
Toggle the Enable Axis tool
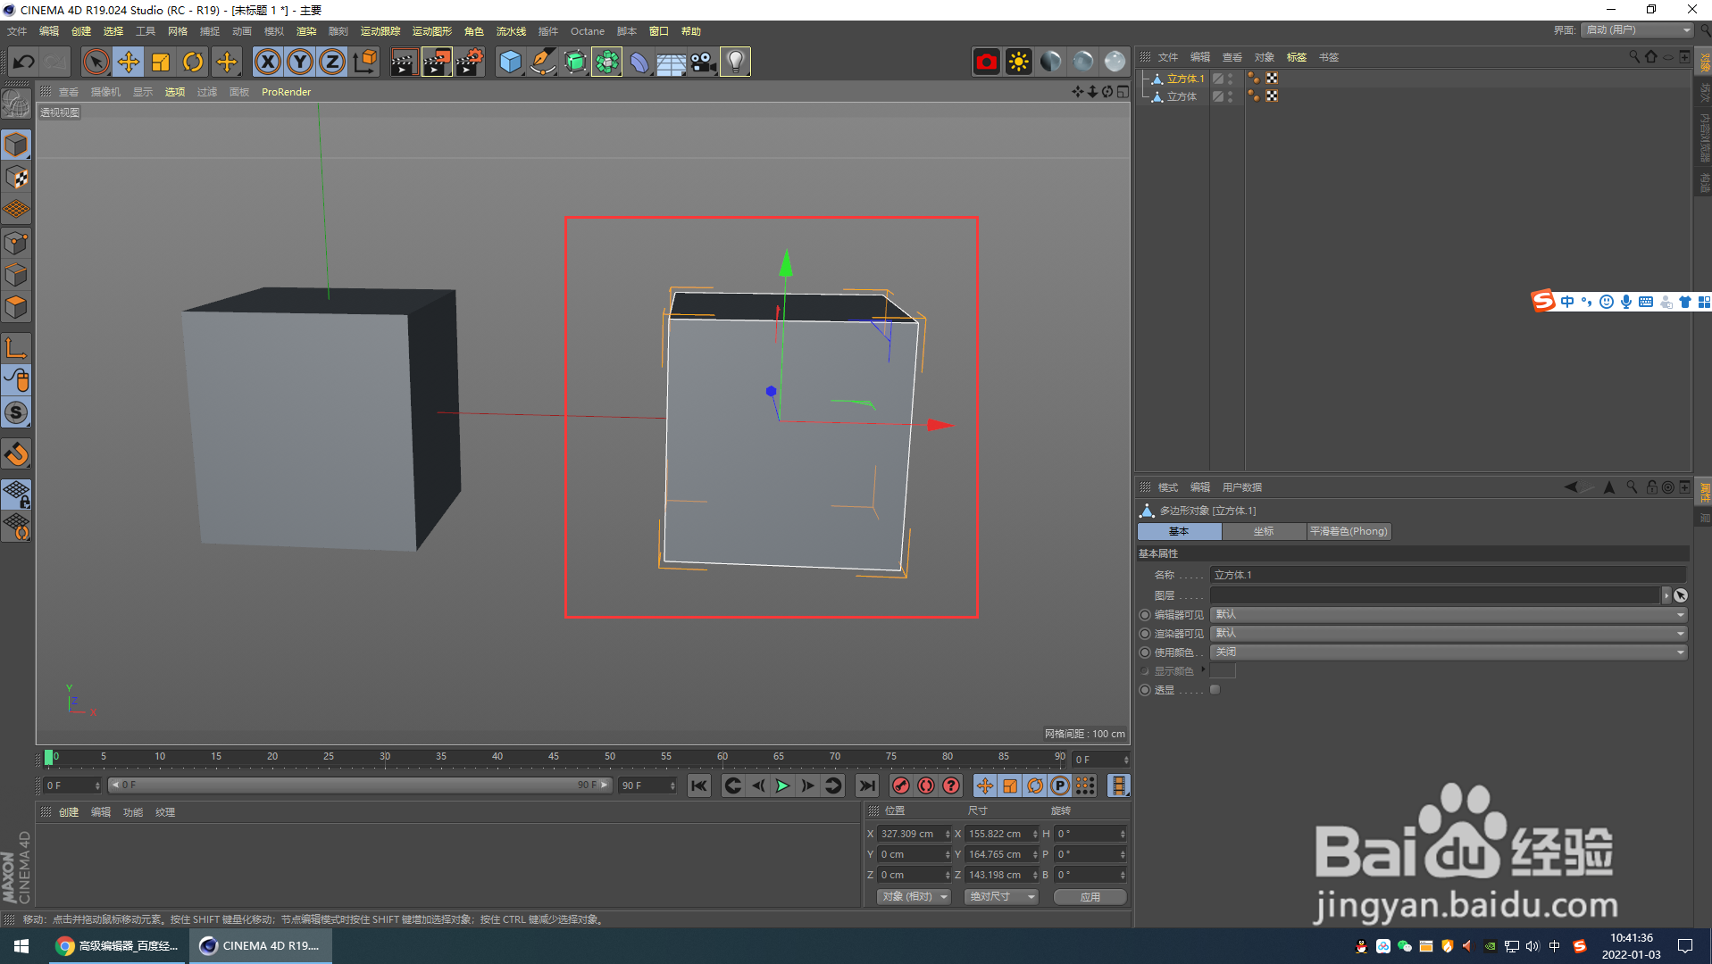coord(16,348)
